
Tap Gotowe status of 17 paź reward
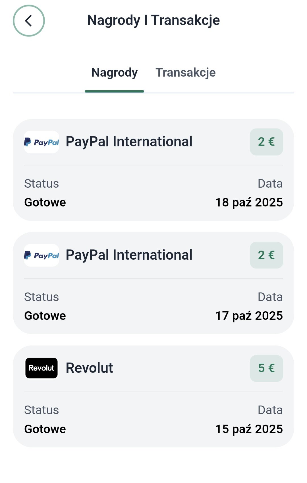click(45, 316)
